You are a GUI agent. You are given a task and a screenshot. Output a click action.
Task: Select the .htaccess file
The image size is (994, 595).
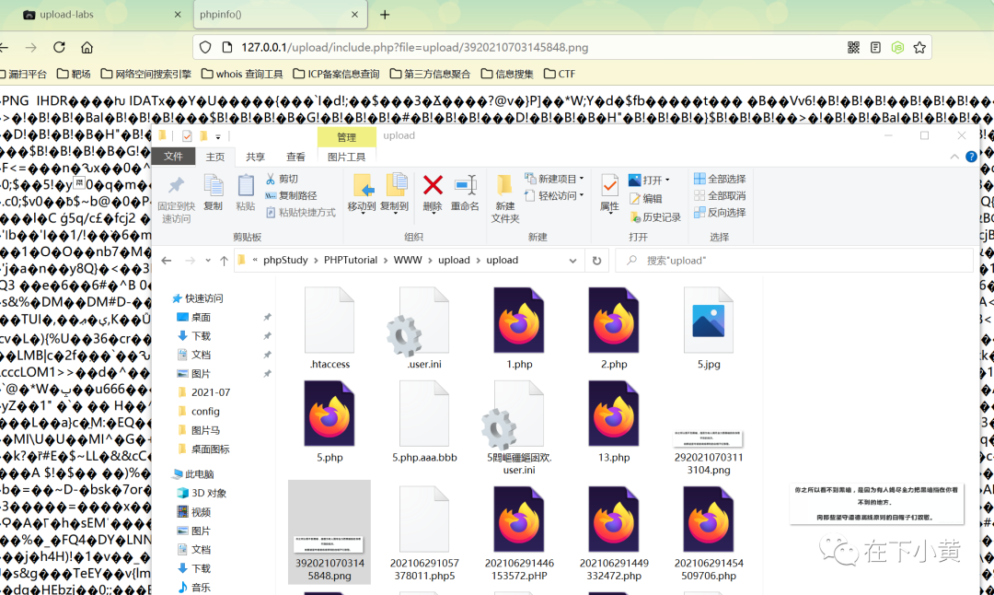329,329
